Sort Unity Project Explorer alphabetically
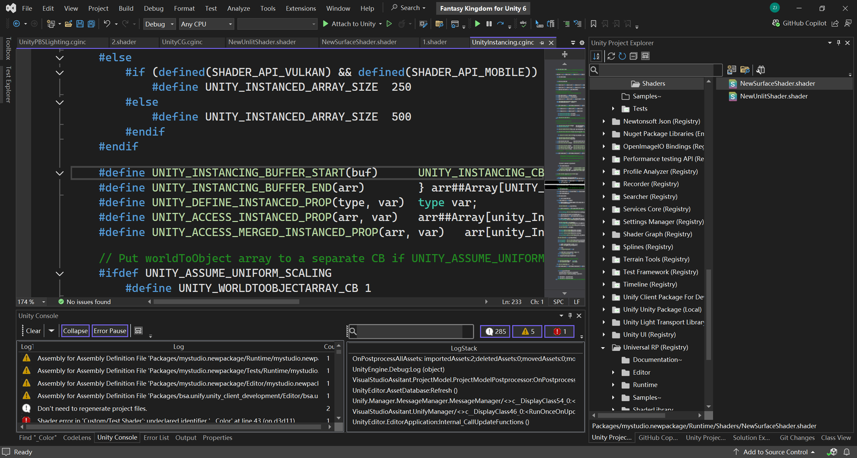Viewport: 857px width, 458px height. click(x=596, y=56)
